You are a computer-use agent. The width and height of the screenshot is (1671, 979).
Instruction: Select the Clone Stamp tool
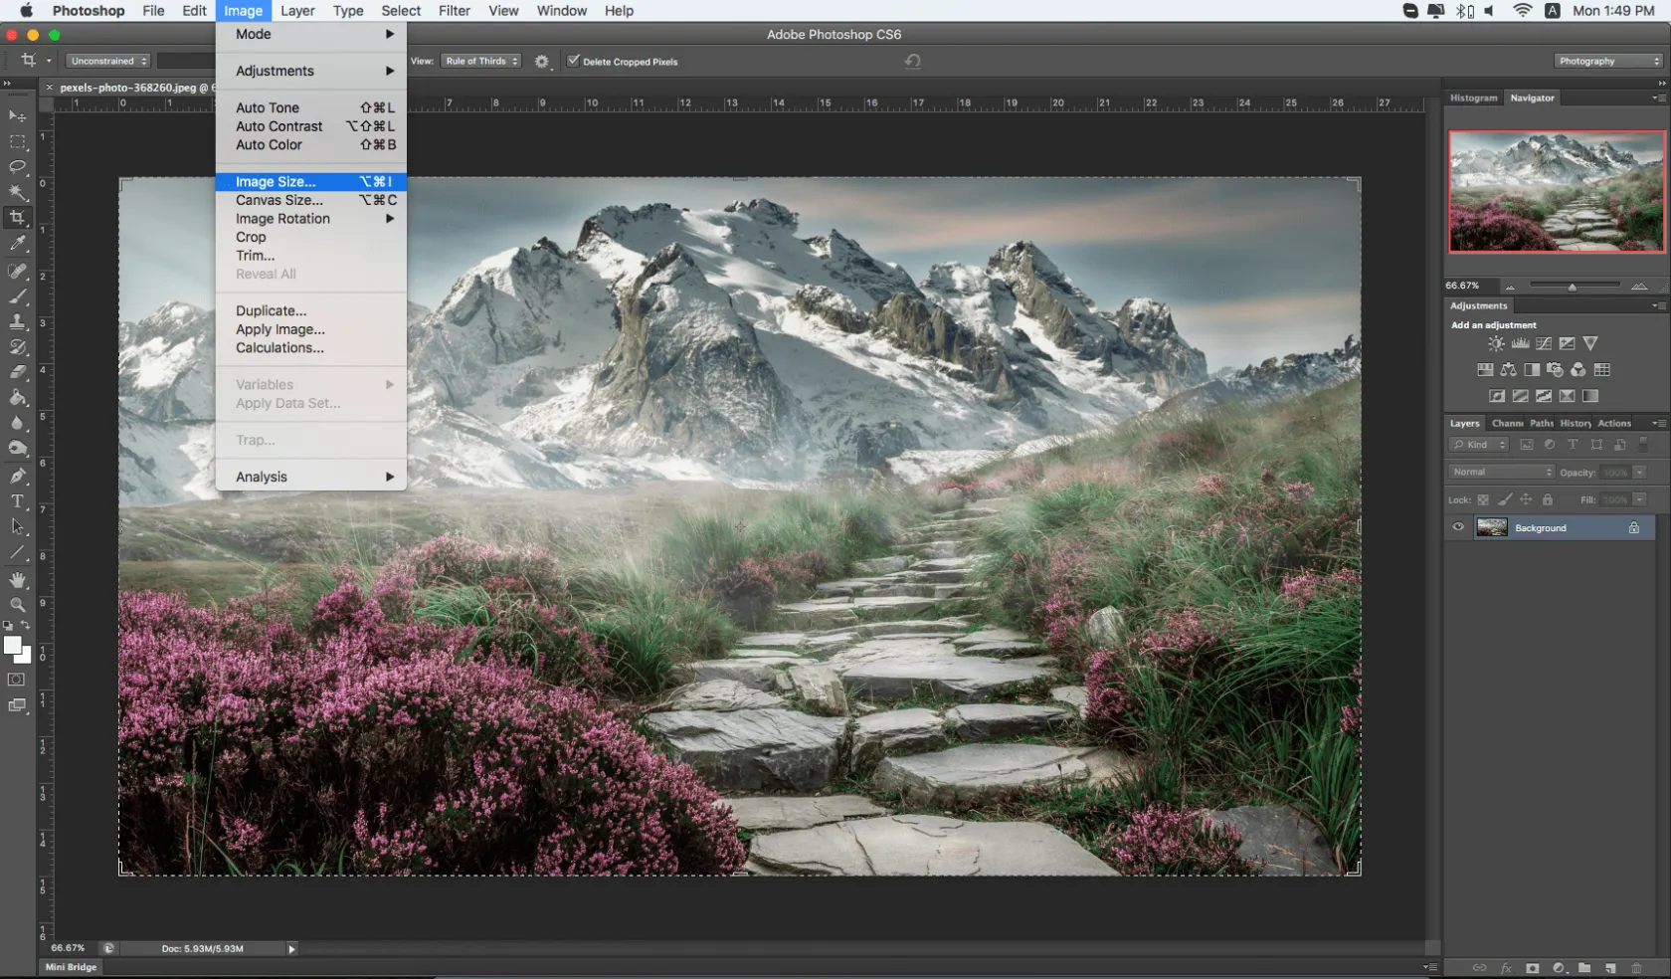18,321
